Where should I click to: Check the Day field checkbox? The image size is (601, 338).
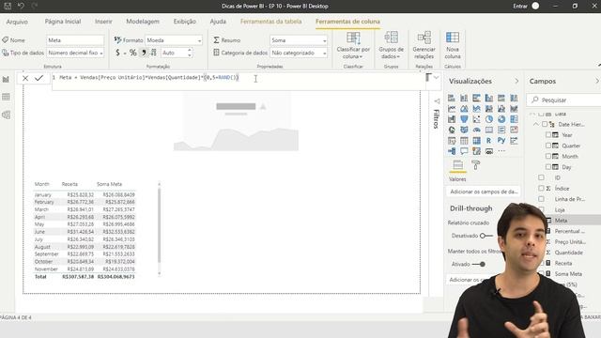click(x=548, y=167)
